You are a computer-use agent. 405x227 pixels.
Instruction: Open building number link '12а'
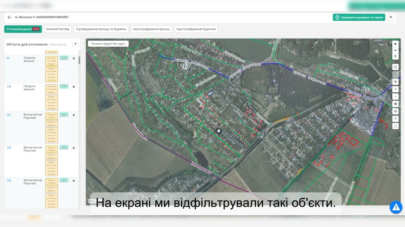coord(9,86)
